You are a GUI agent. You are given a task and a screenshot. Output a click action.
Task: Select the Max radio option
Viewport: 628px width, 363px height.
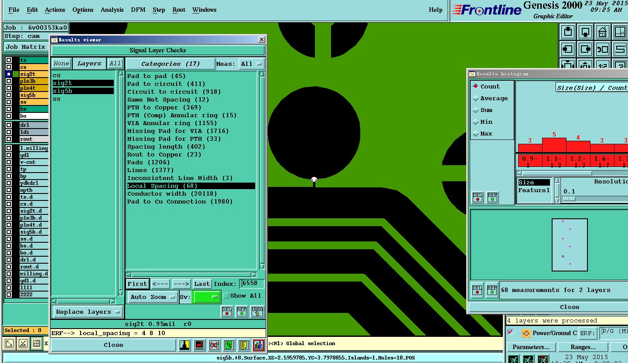pyautogui.click(x=476, y=134)
